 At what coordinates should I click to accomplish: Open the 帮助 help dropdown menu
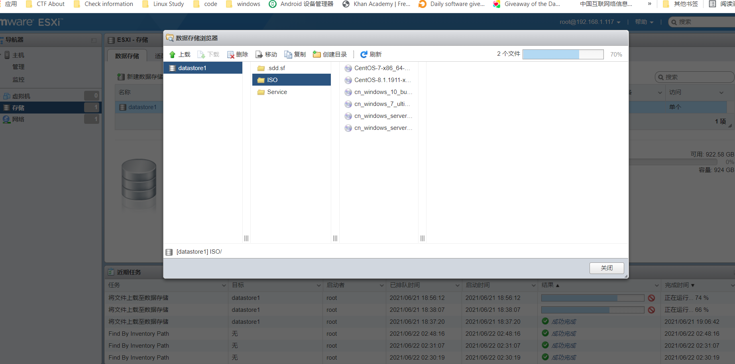click(x=644, y=22)
